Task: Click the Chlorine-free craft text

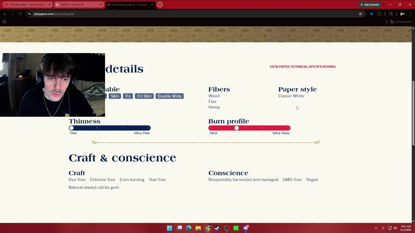Action: coord(102,180)
